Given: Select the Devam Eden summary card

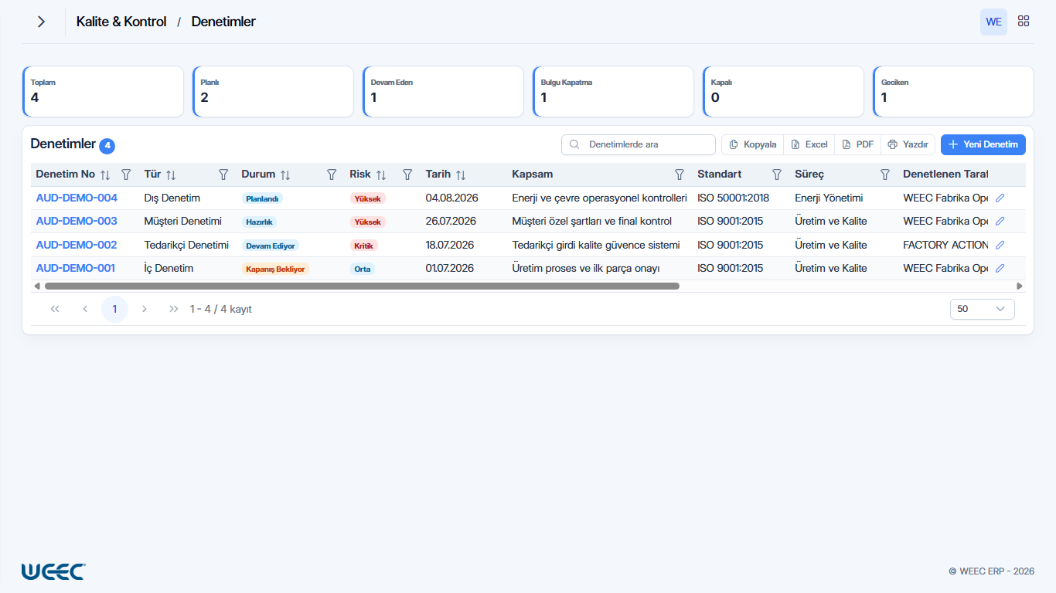Looking at the screenshot, I should (443, 91).
